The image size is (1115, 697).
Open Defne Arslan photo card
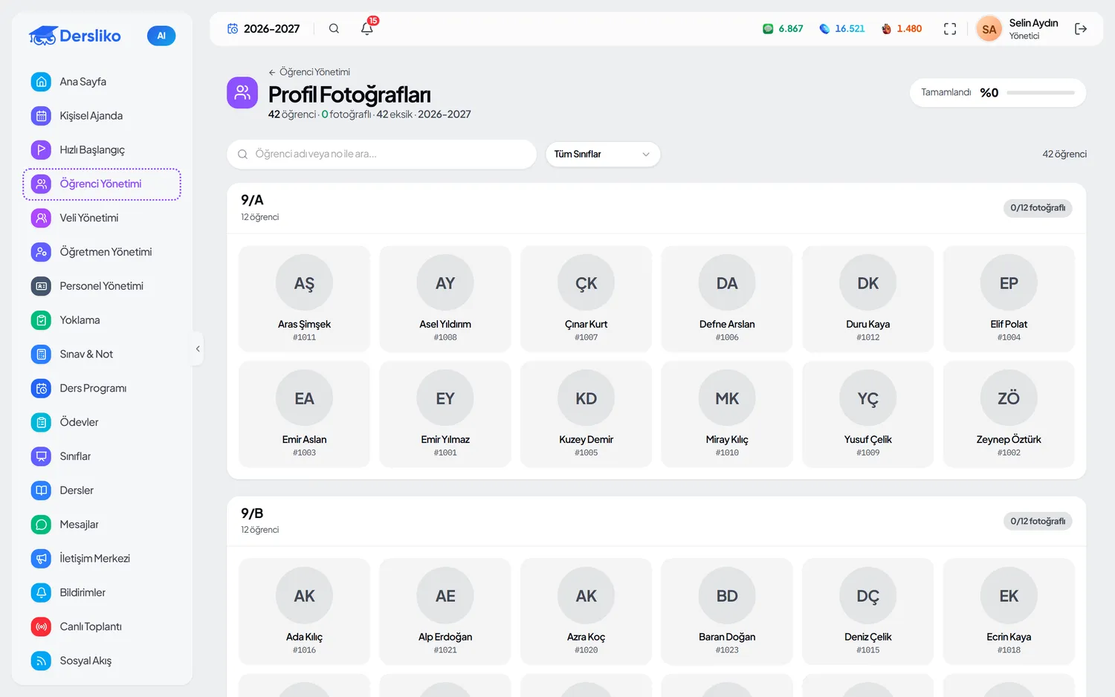pyautogui.click(x=727, y=299)
